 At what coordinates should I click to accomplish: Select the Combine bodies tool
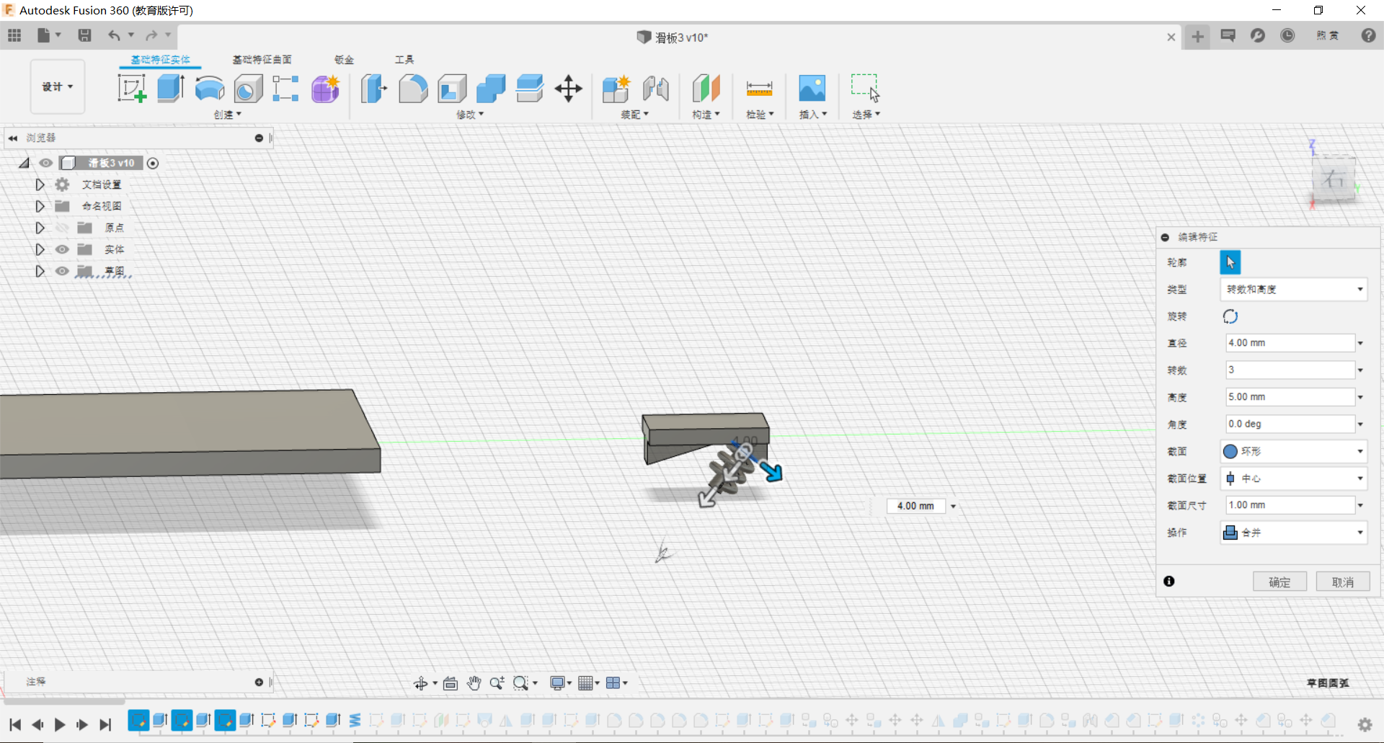tap(491, 89)
